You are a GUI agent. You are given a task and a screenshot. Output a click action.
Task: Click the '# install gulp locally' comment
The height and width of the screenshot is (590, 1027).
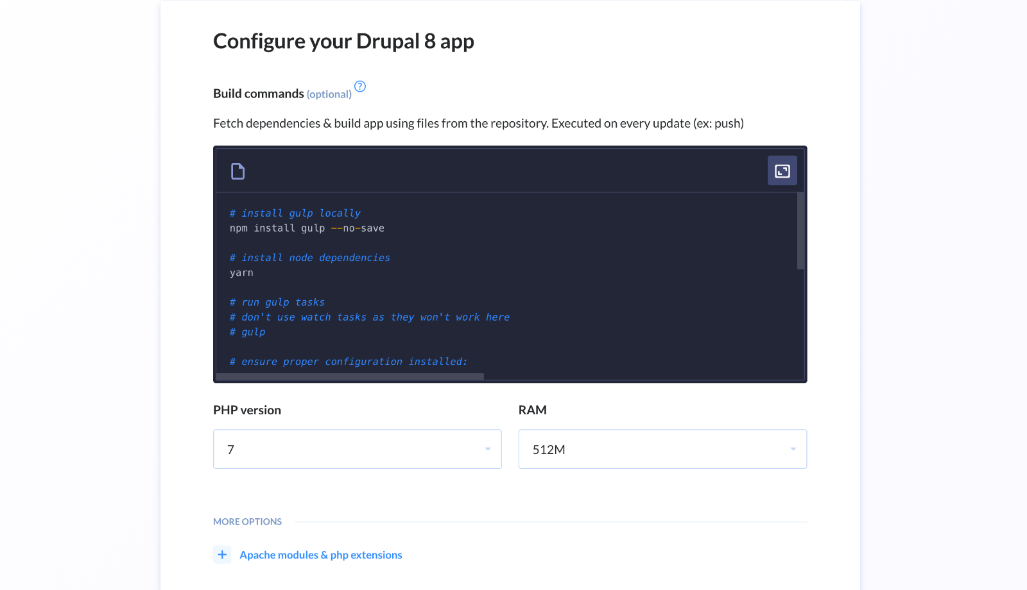(x=295, y=213)
